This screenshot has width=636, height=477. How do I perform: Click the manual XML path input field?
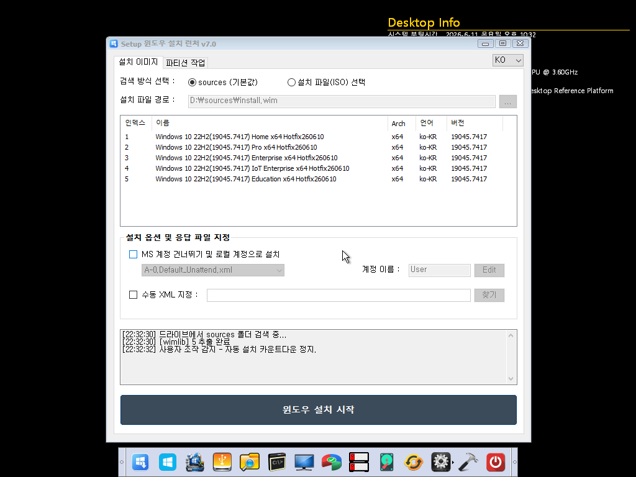tap(338, 295)
